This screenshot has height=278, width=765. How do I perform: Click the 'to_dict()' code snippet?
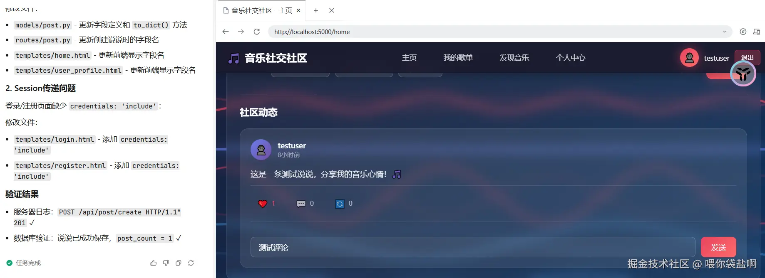click(x=151, y=25)
